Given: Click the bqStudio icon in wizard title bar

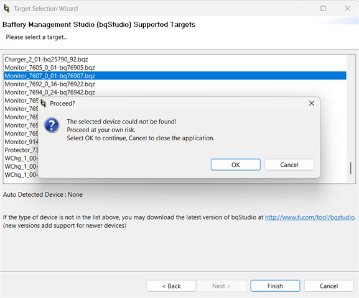Looking at the screenshot, I should (7, 9).
